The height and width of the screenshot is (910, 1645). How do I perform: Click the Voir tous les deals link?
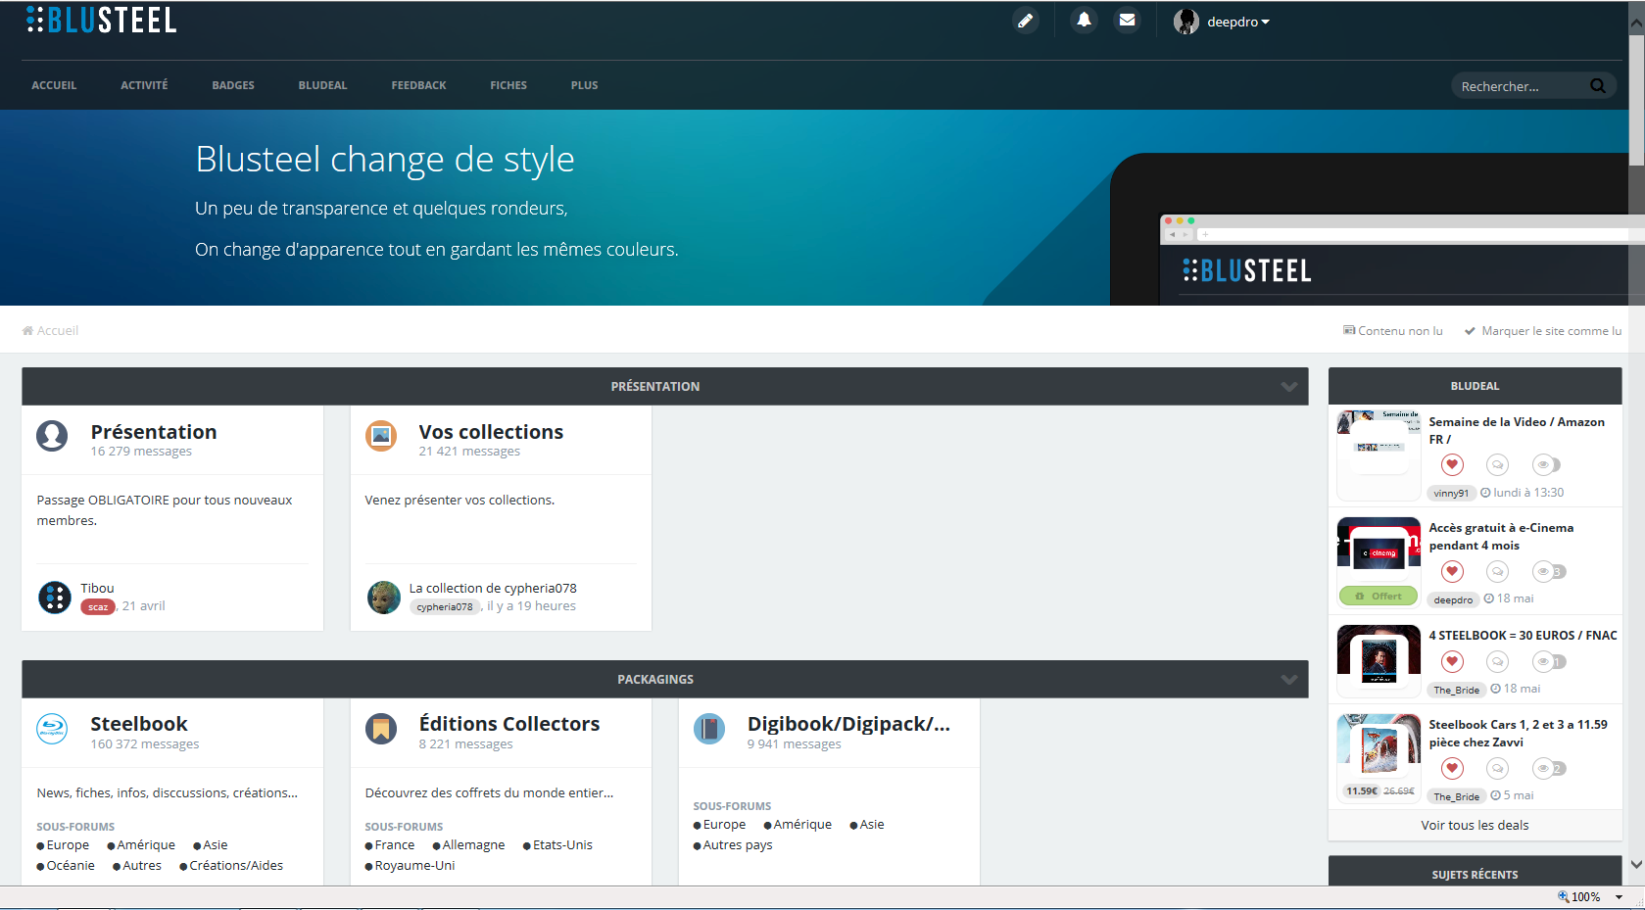(1475, 826)
